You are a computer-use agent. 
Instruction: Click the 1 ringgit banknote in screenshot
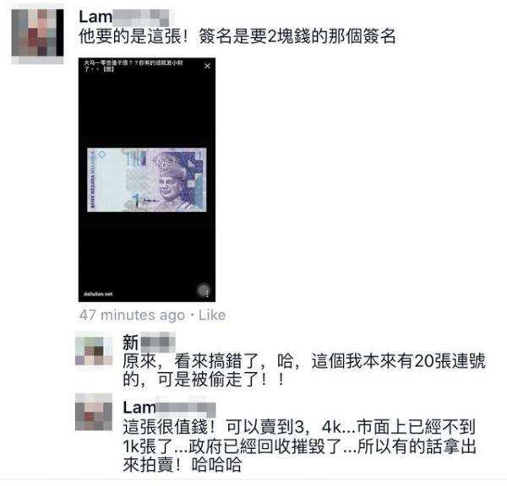(x=147, y=180)
